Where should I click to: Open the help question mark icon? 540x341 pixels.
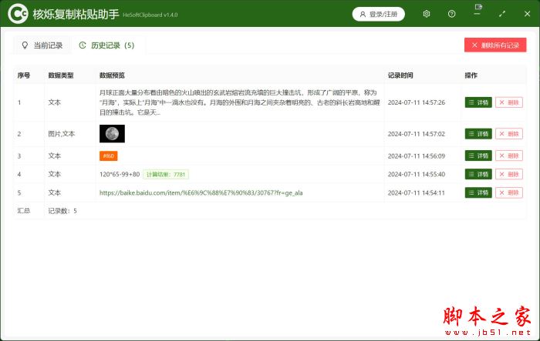(x=451, y=14)
